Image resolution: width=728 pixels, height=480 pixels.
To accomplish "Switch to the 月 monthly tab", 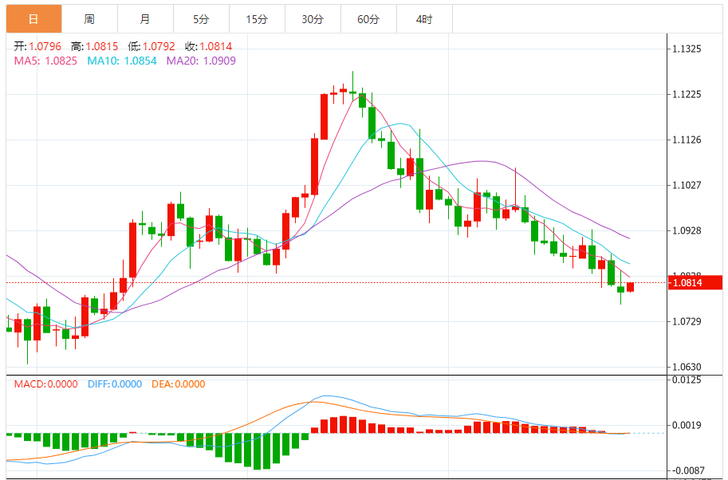I will [145, 19].
